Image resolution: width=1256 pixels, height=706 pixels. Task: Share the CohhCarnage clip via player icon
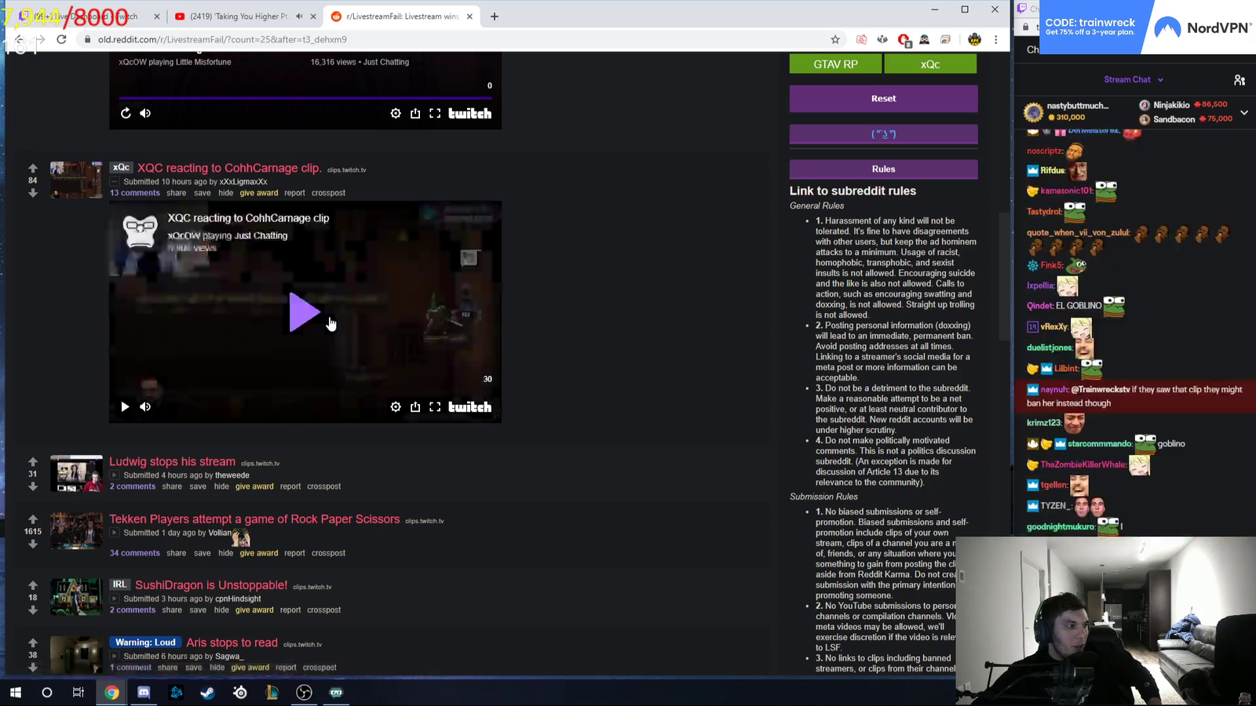coord(415,406)
